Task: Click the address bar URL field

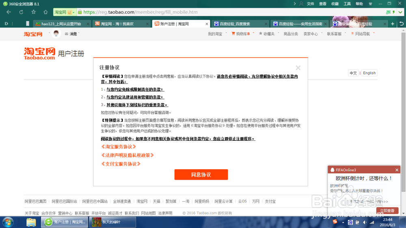Action: point(231,12)
